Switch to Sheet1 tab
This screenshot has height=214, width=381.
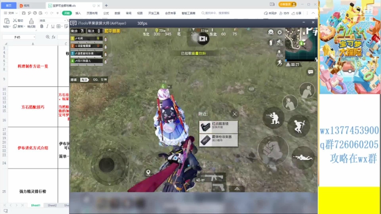(x=35, y=206)
